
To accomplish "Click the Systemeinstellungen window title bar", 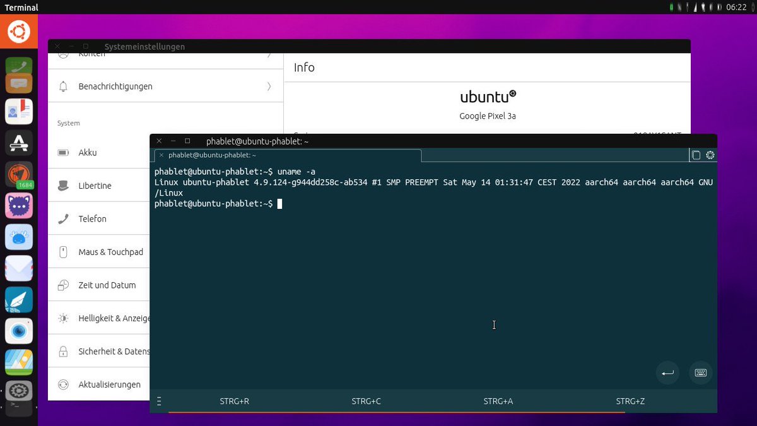I will pos(369,47).
